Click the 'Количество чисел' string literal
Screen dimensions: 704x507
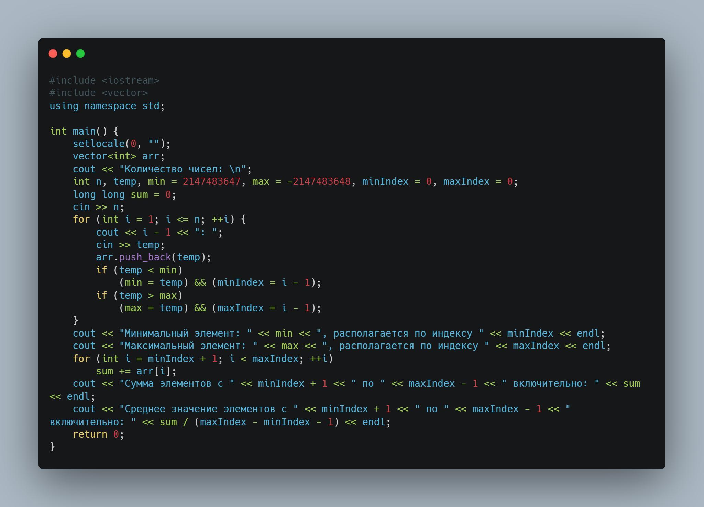pos(183,169)
